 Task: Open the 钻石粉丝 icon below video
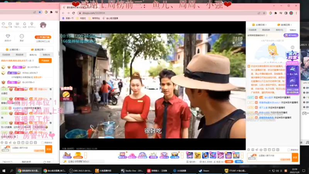pos(164,155)
